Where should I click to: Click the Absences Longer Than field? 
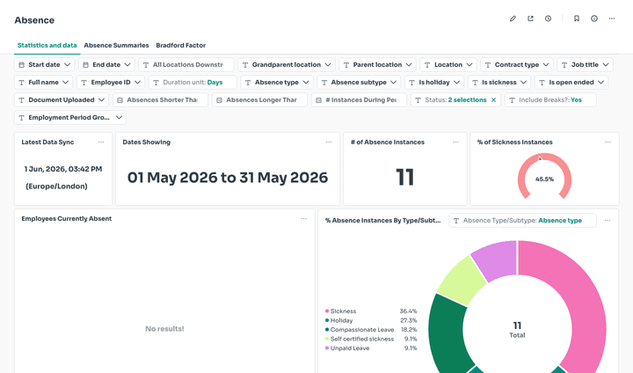(259, 99)
